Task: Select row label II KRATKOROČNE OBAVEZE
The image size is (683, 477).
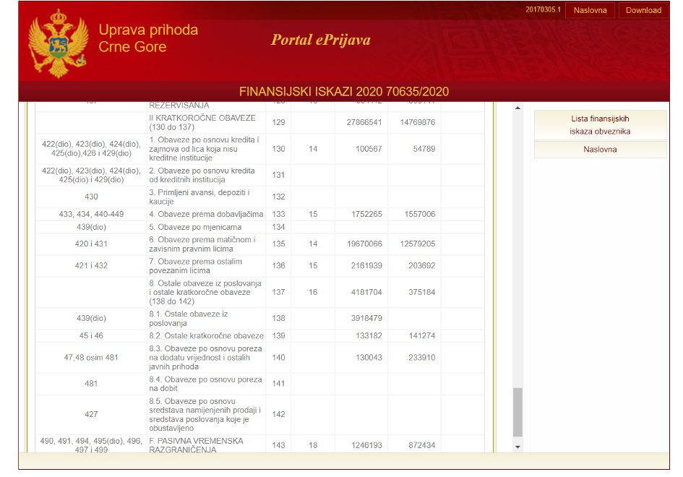Action: pyautogui.click(x=202, y=122)
